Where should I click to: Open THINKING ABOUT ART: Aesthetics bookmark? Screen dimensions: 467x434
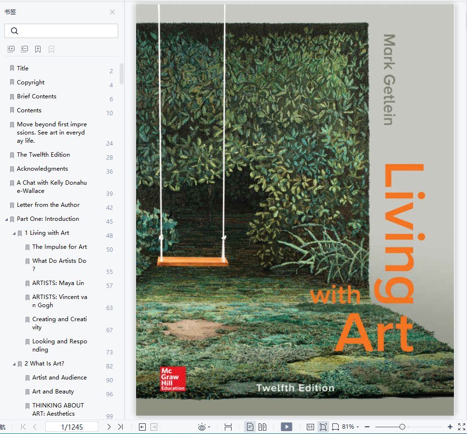[x=58, y=409]
